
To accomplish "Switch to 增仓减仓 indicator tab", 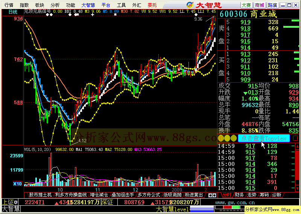I will pos(99,195).
